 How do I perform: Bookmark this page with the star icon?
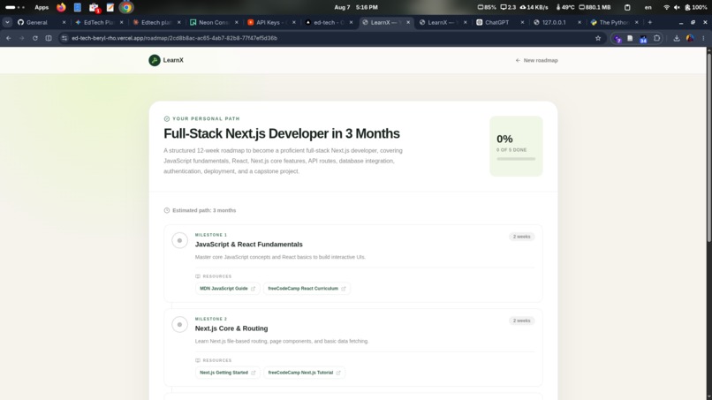pyautogui.click(x=598, y=38)
